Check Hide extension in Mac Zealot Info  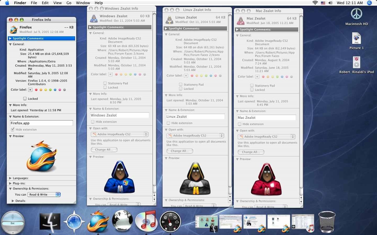point(240,124)
